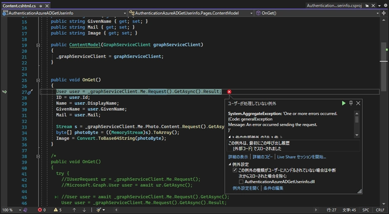
Task: Close the Content.cshtml.cs tab
Action: tap(47, 6)
